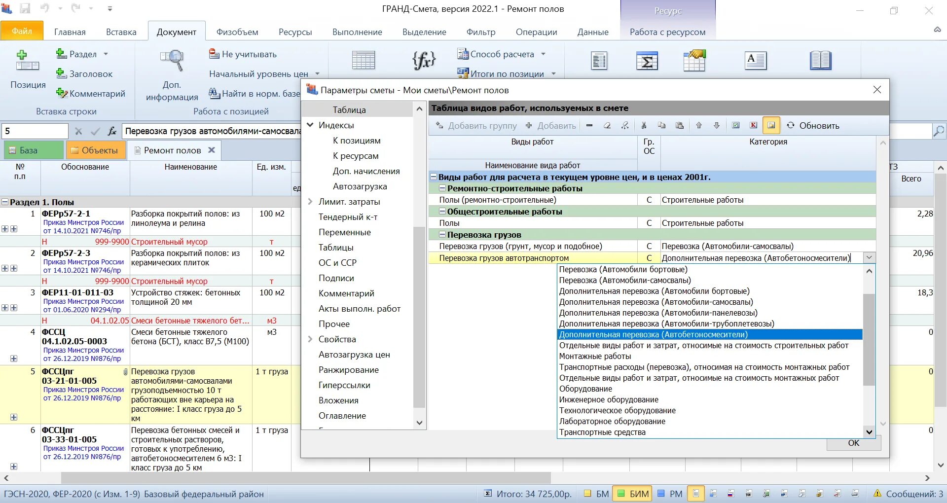Click the OK button in the dialog

[853, 443]
